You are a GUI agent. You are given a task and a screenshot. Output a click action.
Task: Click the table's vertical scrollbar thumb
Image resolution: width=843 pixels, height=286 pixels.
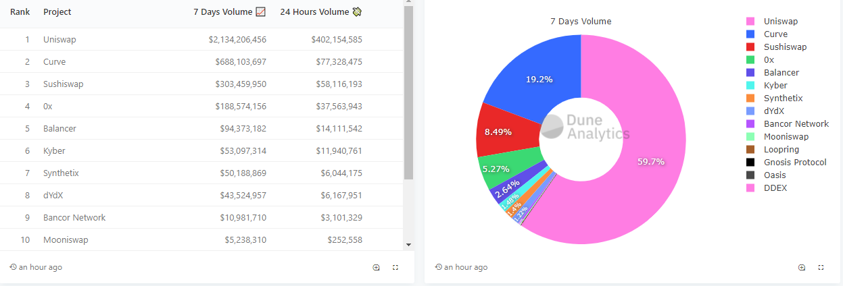[408, 94]
